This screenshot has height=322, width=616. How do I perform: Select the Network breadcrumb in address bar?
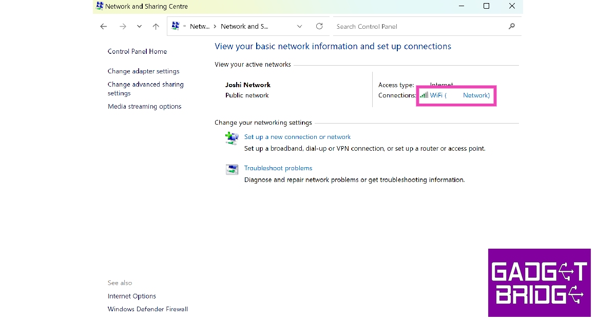(199, 26)
